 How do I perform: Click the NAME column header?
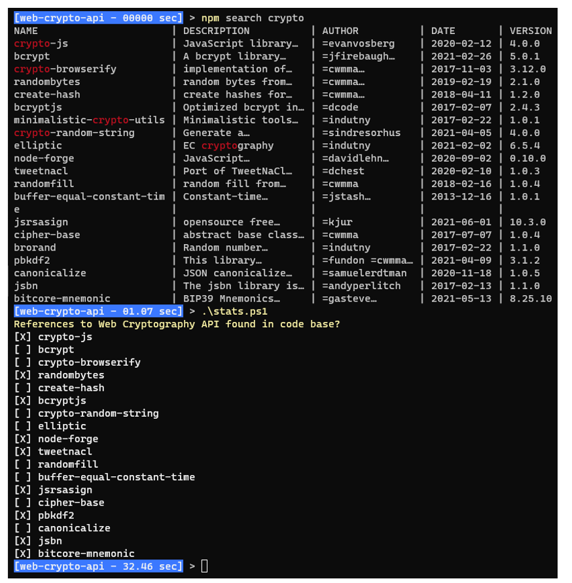26,31
